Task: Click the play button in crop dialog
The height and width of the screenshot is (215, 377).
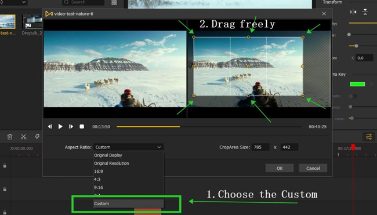Action: (x=60, y=127)
